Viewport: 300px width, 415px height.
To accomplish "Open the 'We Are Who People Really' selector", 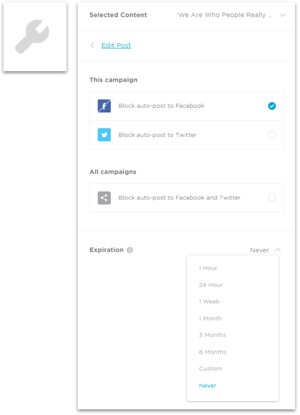I will tap(224, 15).
